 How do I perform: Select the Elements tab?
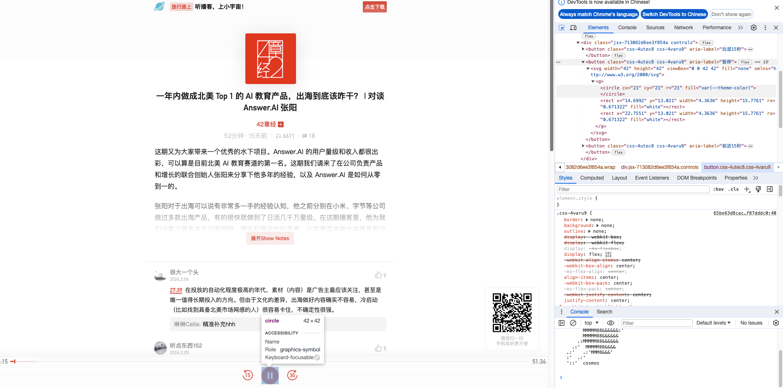point(598,28)
